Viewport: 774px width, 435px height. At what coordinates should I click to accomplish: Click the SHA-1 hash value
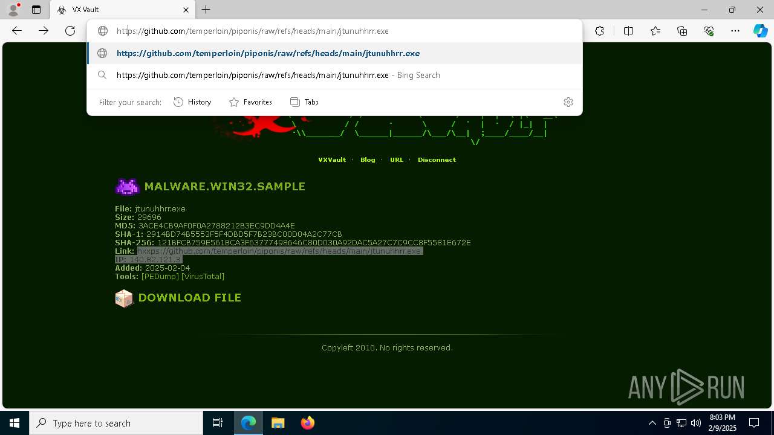click(244, 234)
